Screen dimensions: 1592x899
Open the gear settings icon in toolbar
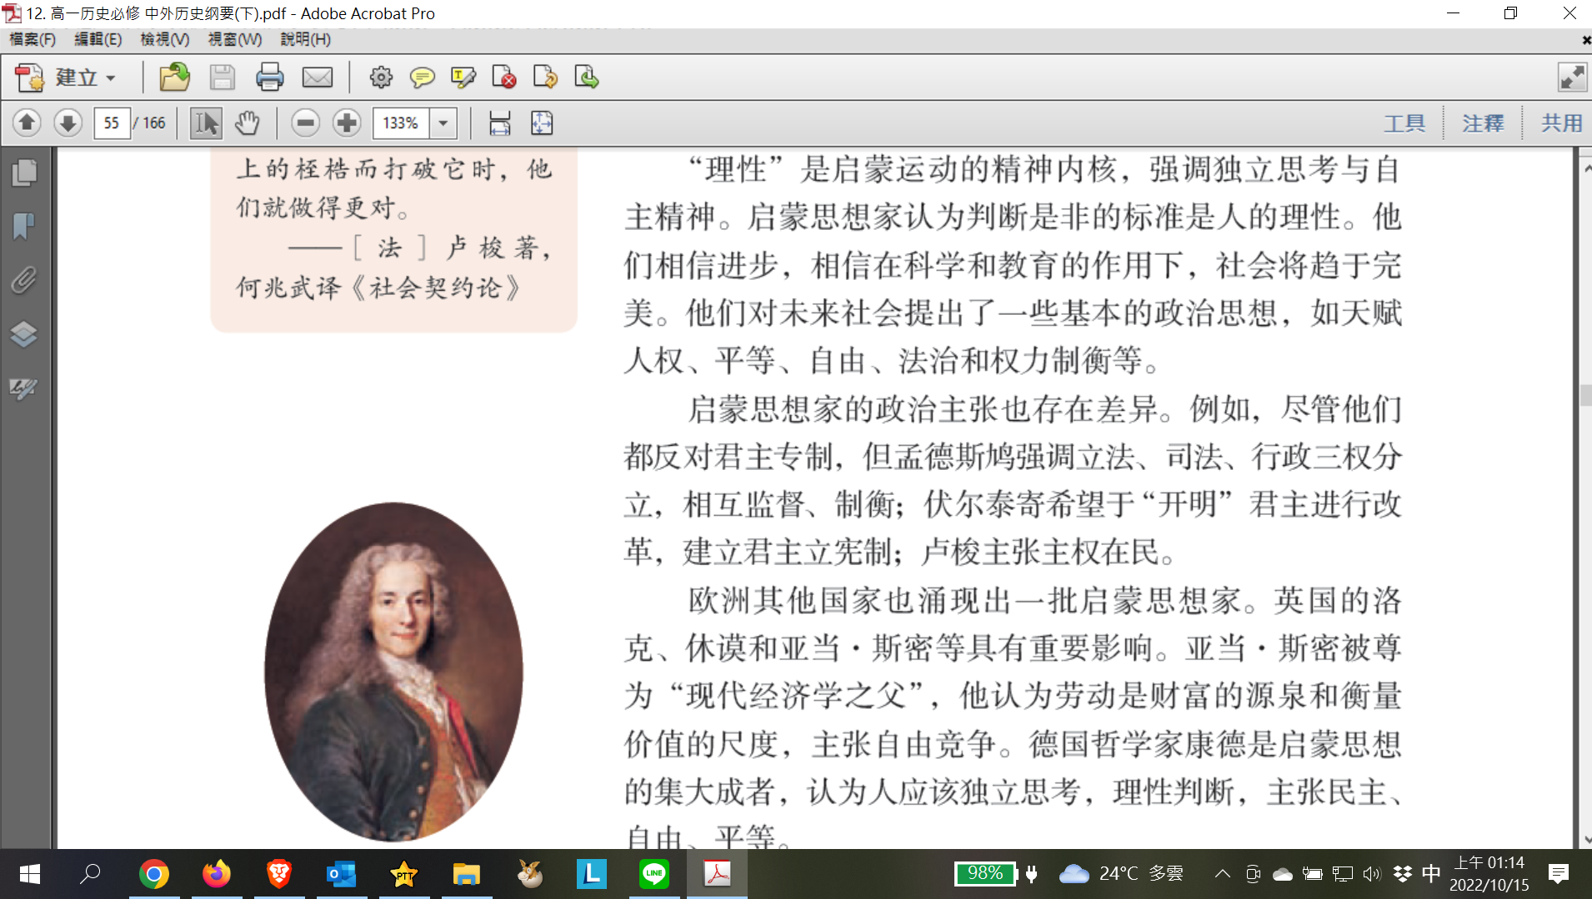[x=381, y=77]
